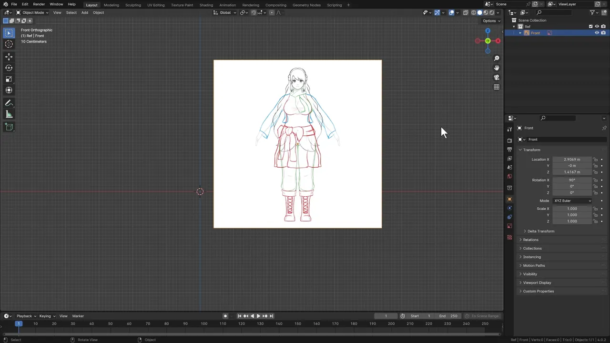Expand the Motion Paths panel
610x343 pixels.
(x=534, y=265)
